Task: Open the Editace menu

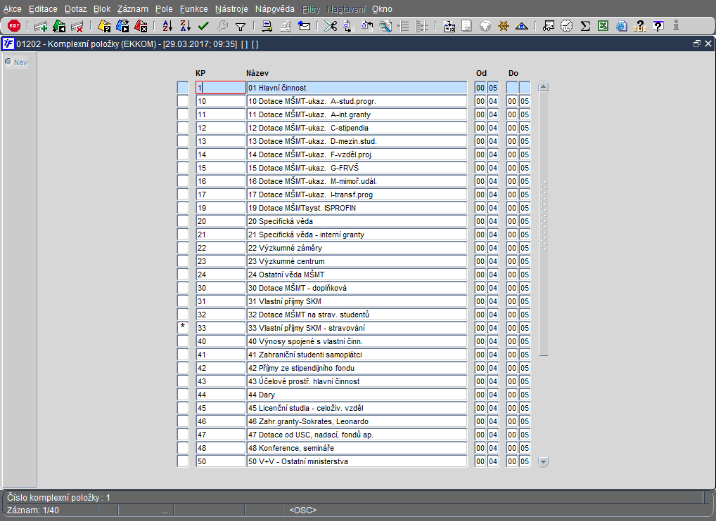Action: [43, 9]
